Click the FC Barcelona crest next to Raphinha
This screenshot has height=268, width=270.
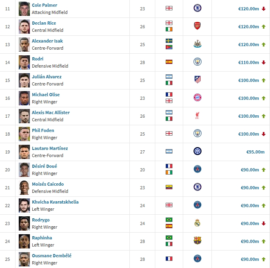197,241
